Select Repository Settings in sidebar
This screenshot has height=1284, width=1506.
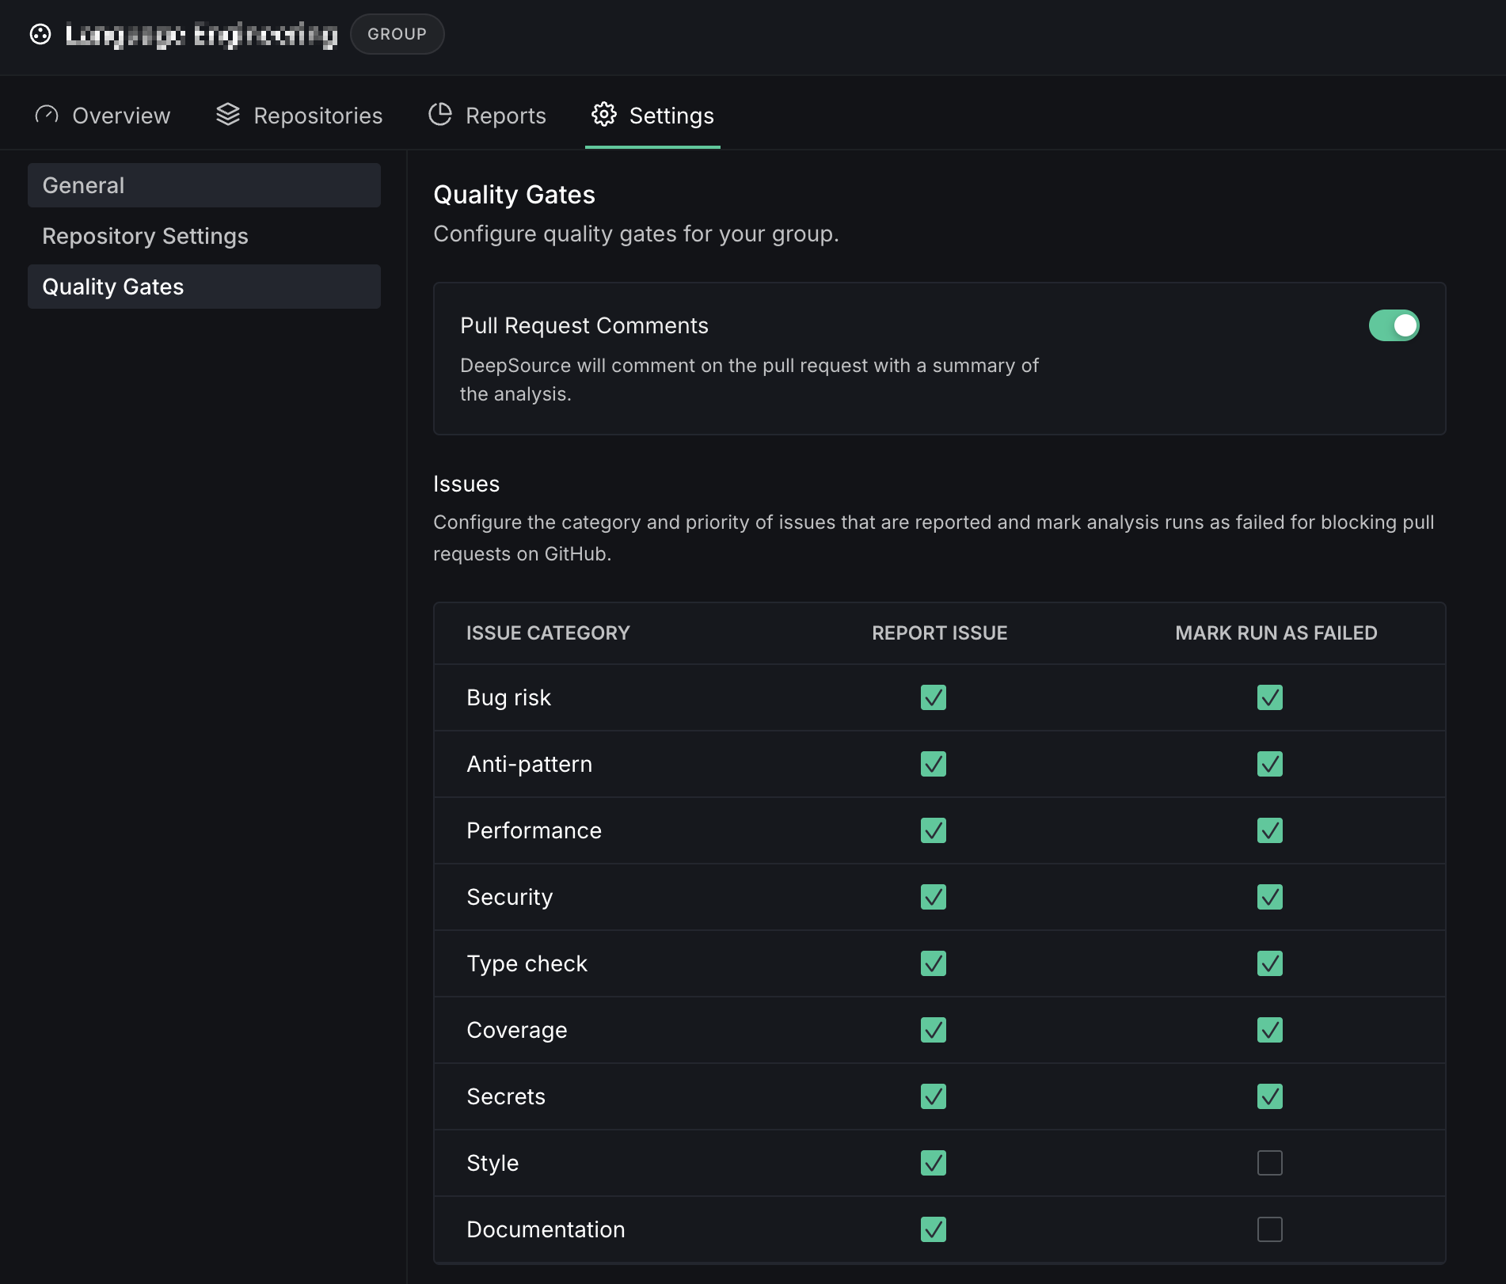click(204, 236)
